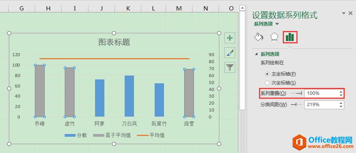The image size is (356, 153).
Task: Select column N header
Action: coord(206,9)
